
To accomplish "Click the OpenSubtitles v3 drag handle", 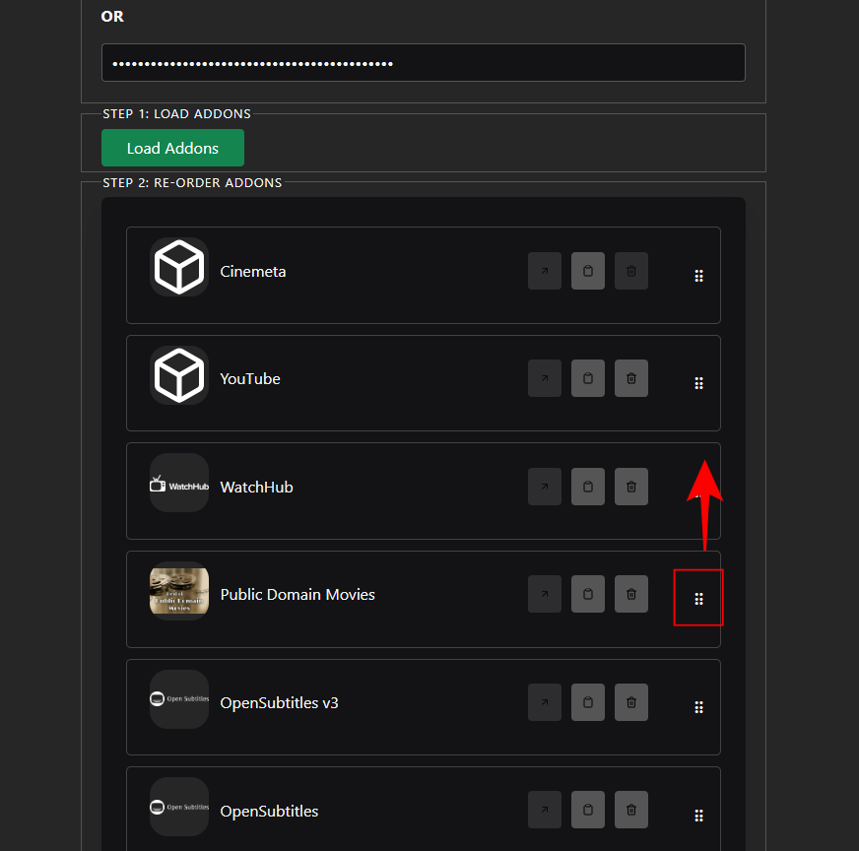I will (x=698, y=707).
